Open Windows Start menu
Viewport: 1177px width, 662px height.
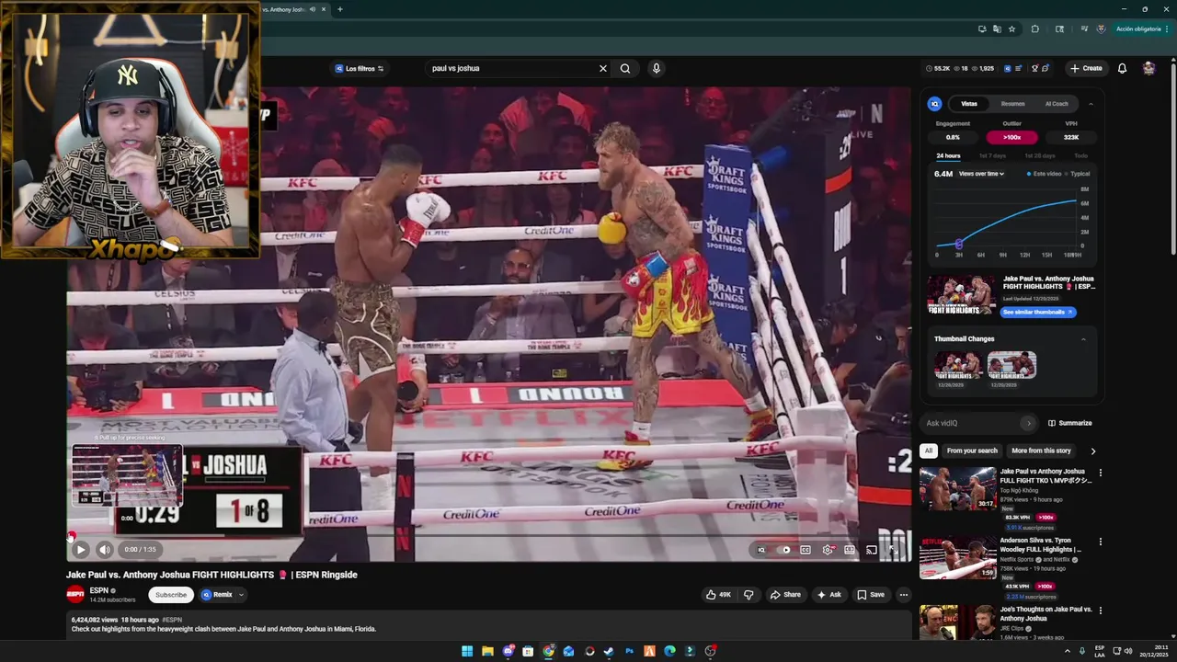click(467, 651)
